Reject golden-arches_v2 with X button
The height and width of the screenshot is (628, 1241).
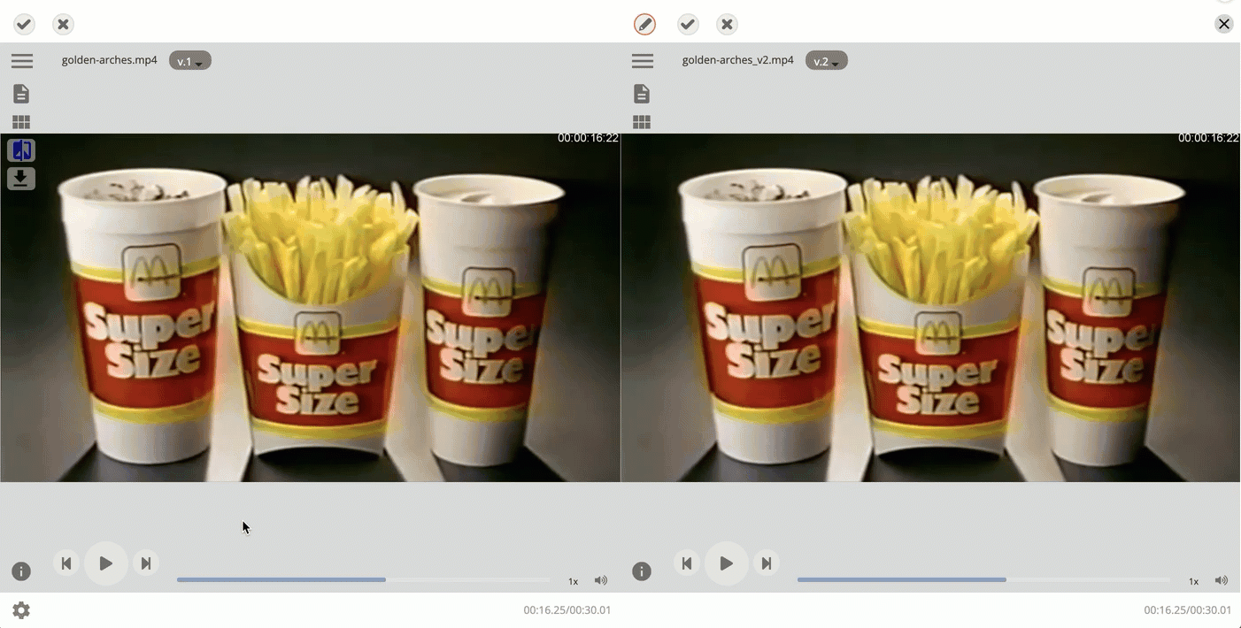point(727,25)
